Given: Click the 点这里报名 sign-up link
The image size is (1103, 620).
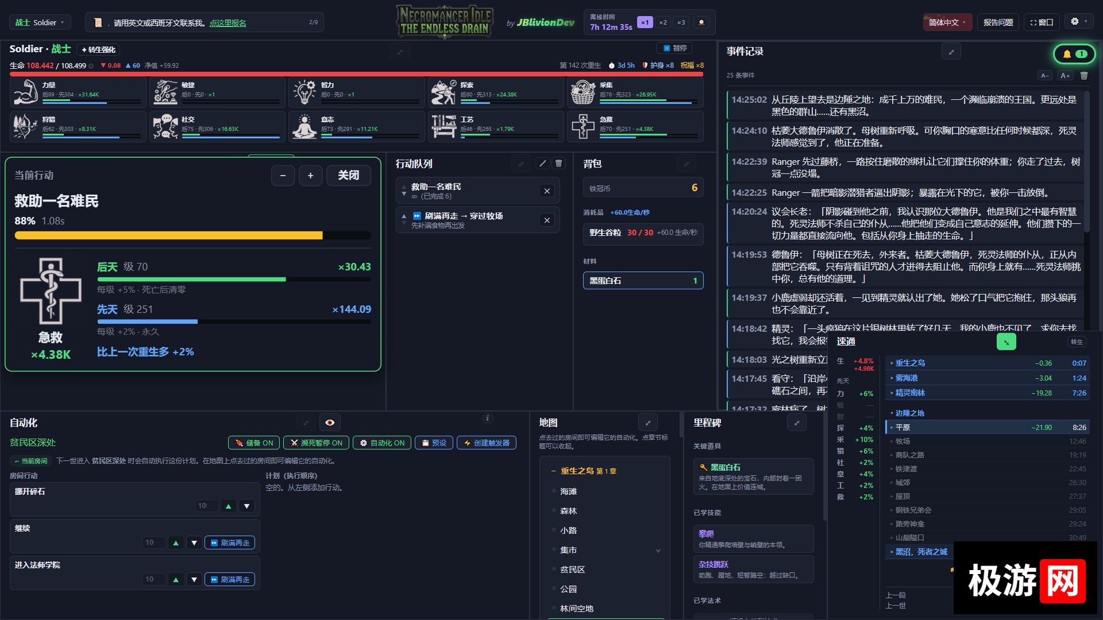Looking at the screenshot, I should tap(227, 23).
